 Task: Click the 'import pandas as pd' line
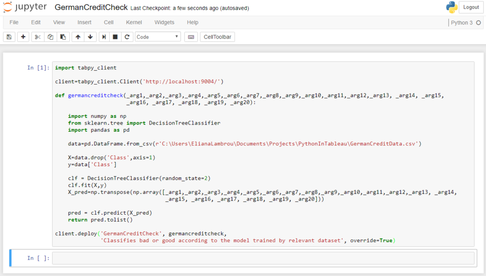pyautogui.click(x=99, y=130)
